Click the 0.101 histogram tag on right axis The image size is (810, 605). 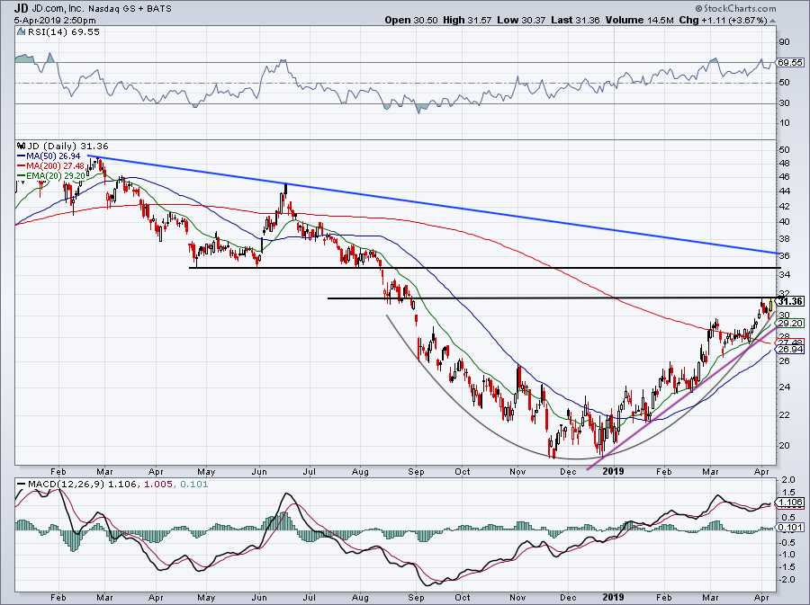[x=791, y=527]
